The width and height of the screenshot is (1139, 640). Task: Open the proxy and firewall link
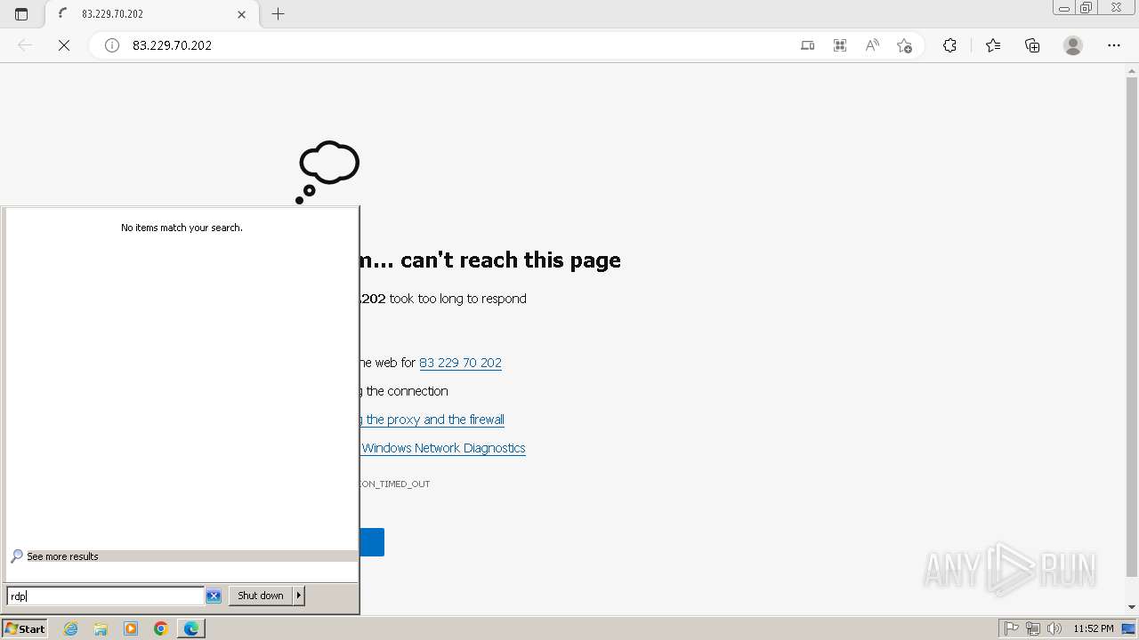[x=432, y=420]
